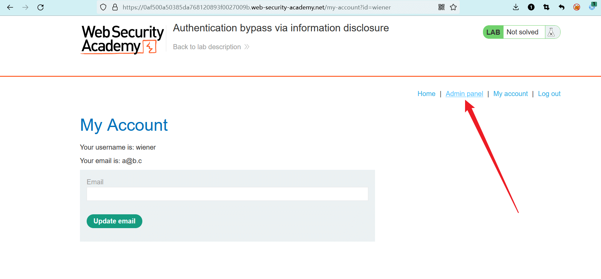The width and height of the screenshot is (601, 279).
Task: Open the Admin panel link
Action: point(464,94)
